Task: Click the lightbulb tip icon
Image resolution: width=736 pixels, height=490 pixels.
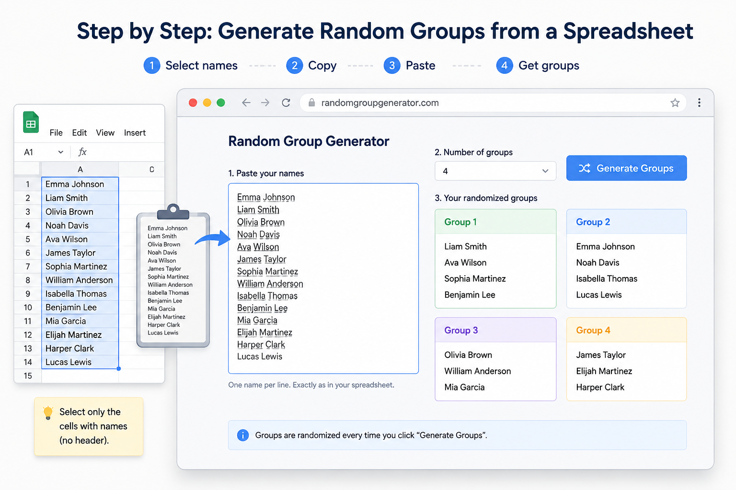Action: (x=48, y=412)
